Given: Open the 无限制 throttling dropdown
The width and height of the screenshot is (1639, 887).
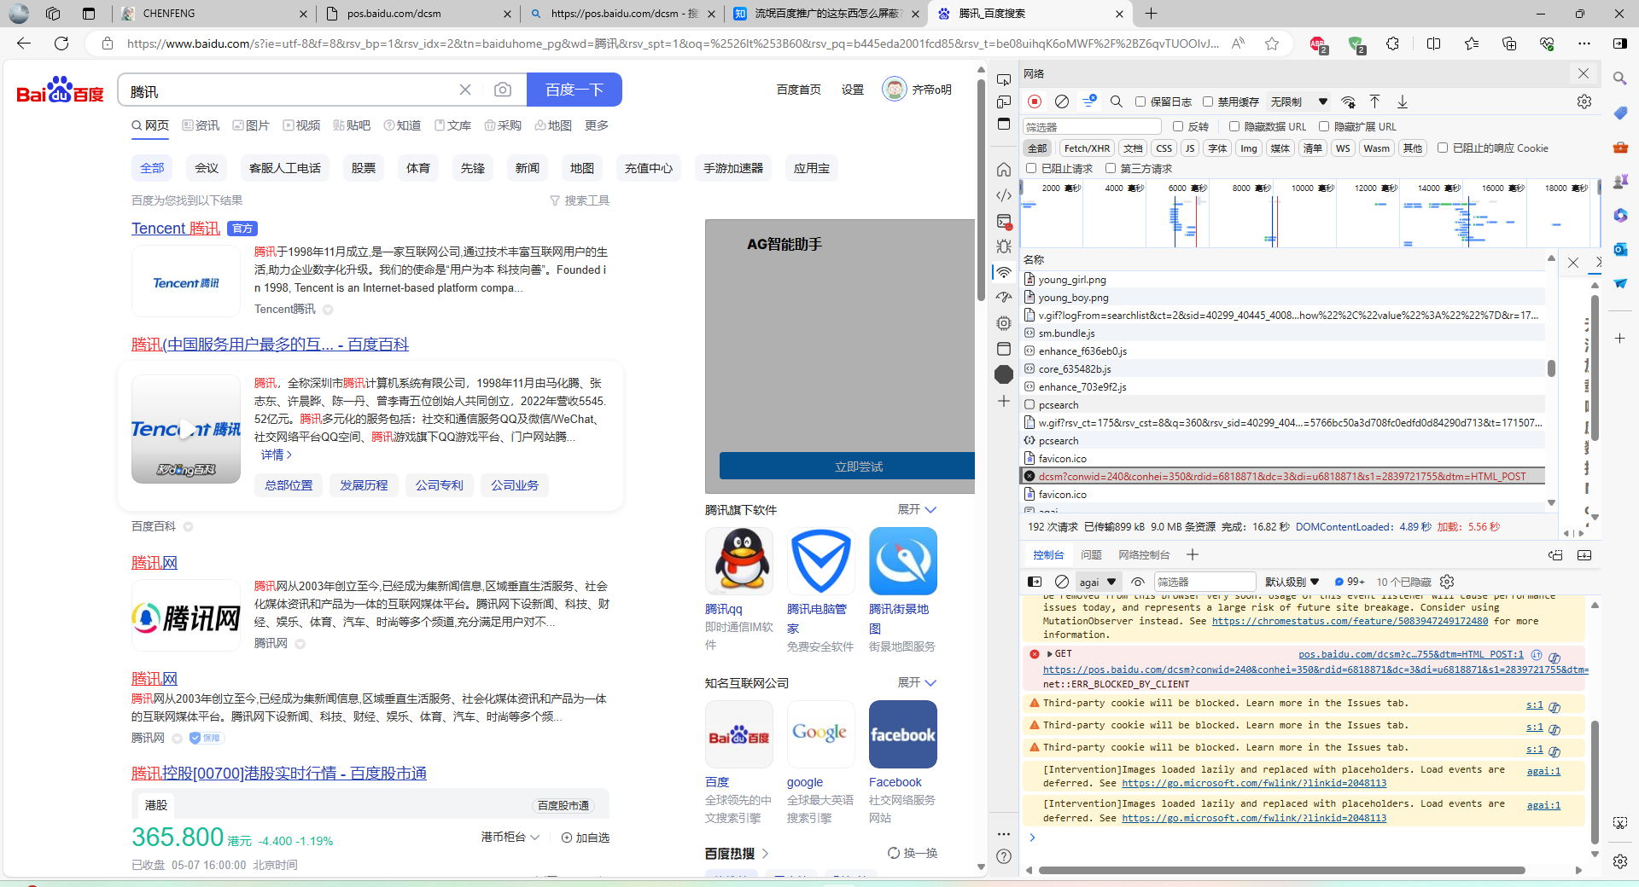Looking at the screenshot, I should 1299,101.
